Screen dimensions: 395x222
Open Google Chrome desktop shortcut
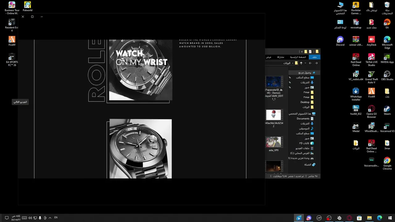(387, 163)
